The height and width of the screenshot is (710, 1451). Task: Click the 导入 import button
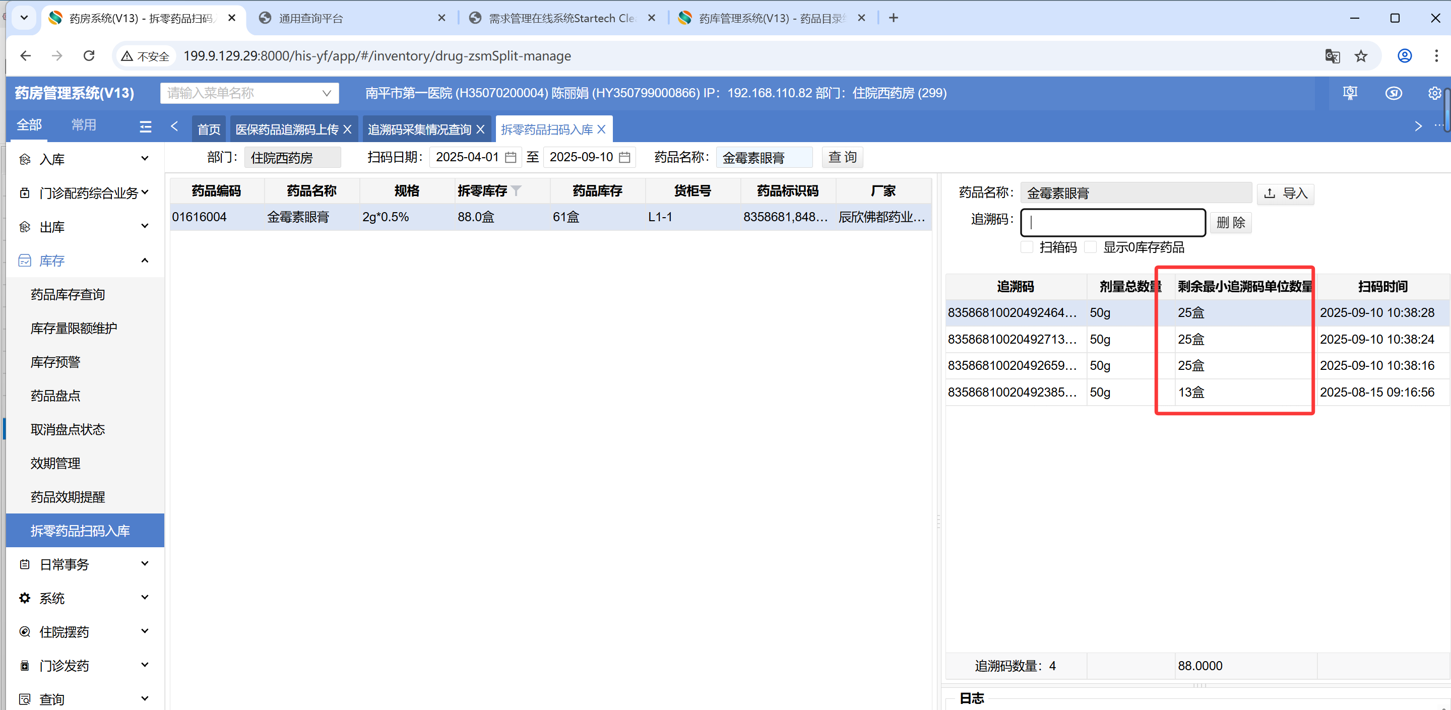click(x=1285, y=193)
